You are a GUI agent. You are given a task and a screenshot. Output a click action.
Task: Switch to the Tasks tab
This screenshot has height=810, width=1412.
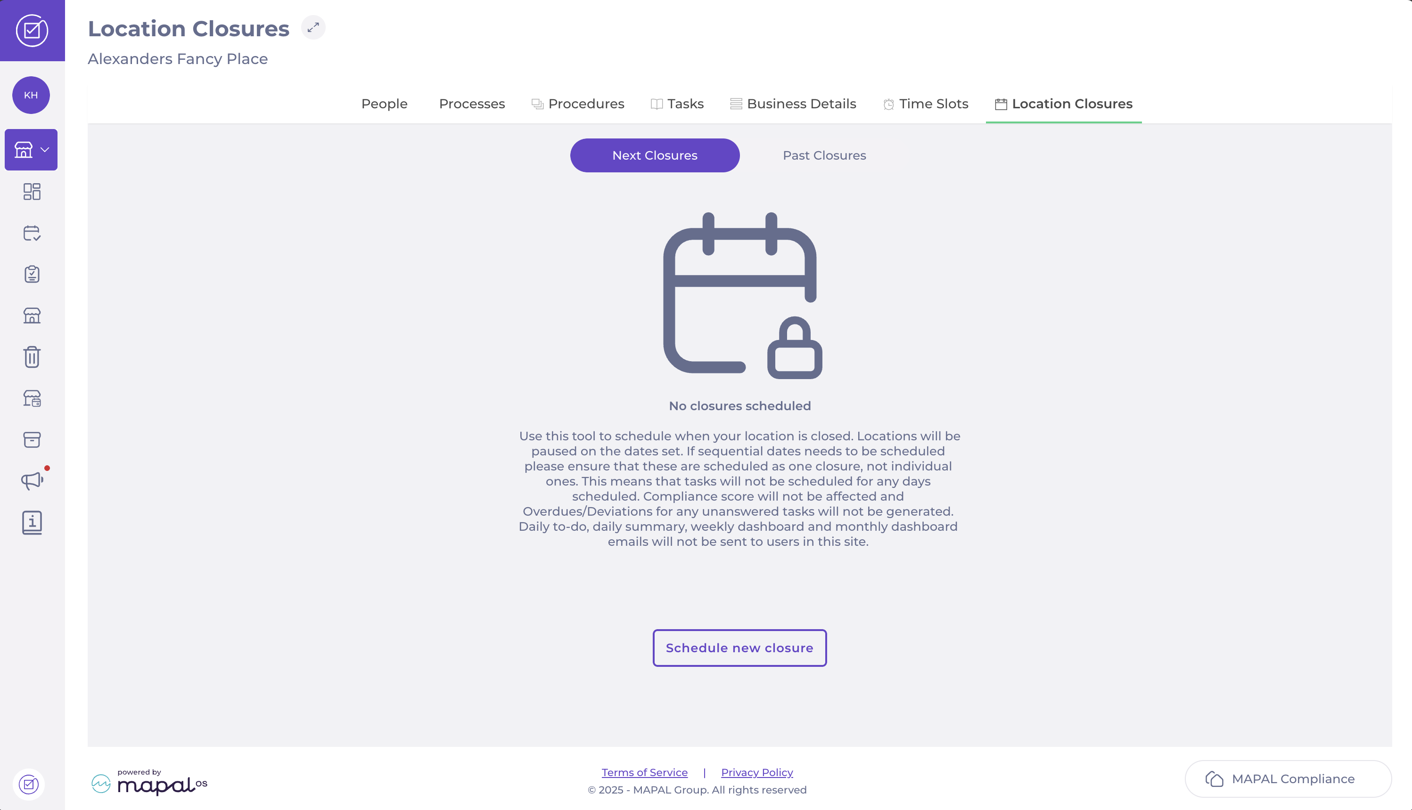[677, 104]
